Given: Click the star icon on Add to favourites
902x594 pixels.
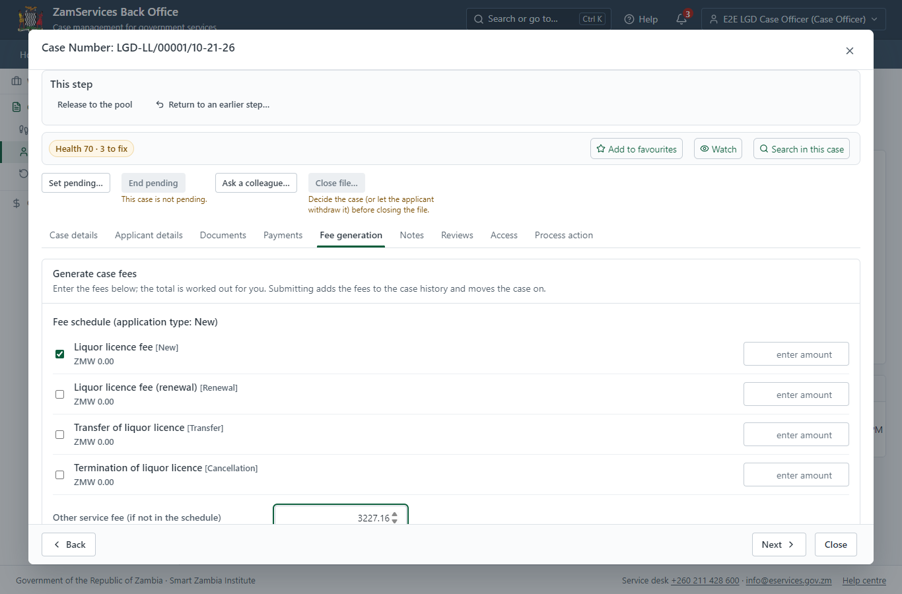Looking at the screenshot, I should click(x=601, y=149).
